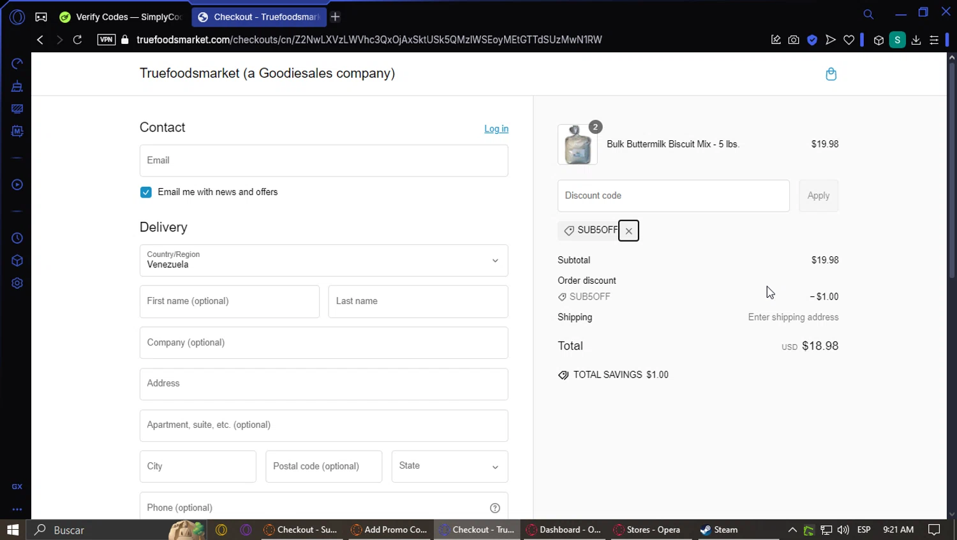The image size is (957, 540).
Task: Show hidden tray icons with up chevron
Action: click(792, 530)
